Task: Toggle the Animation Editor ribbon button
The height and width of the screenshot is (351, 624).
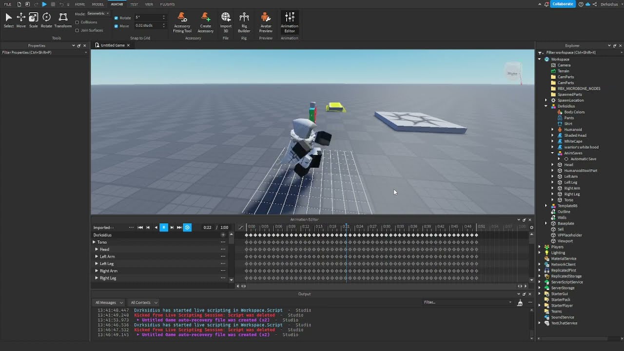Action: tap(290, 22)
